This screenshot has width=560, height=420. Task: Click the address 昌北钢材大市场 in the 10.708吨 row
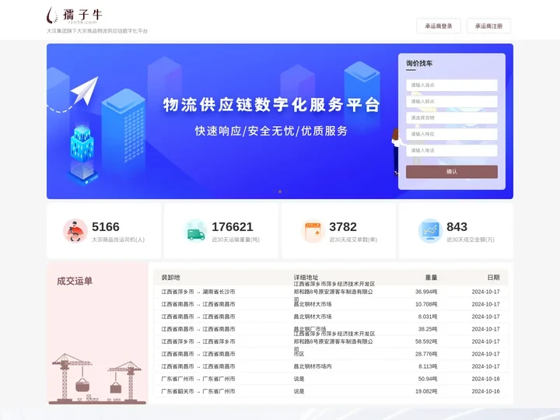313,304
